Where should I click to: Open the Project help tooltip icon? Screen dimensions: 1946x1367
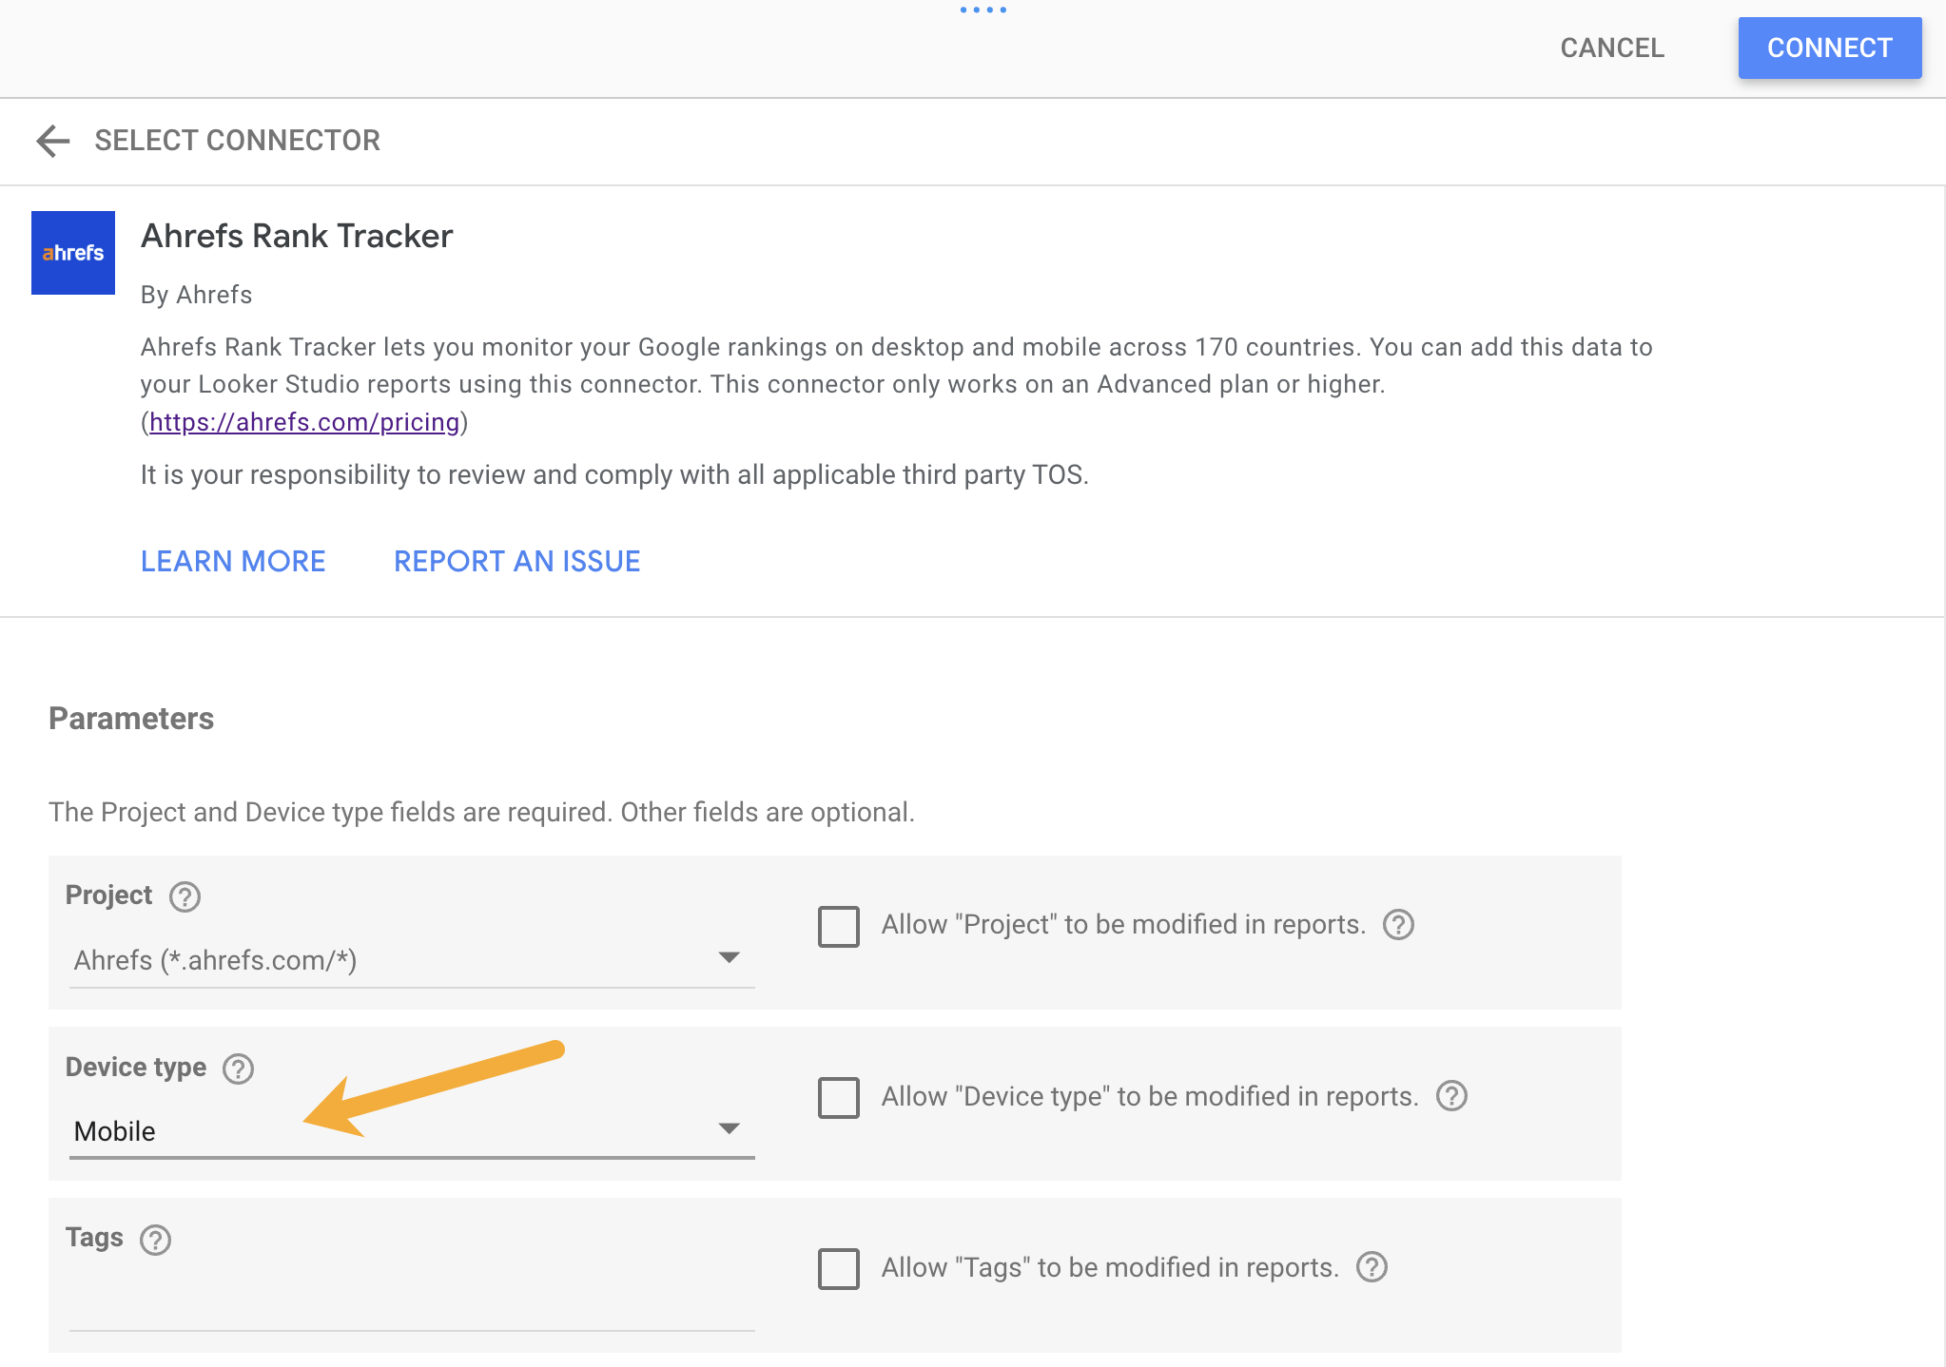[186, 896]
